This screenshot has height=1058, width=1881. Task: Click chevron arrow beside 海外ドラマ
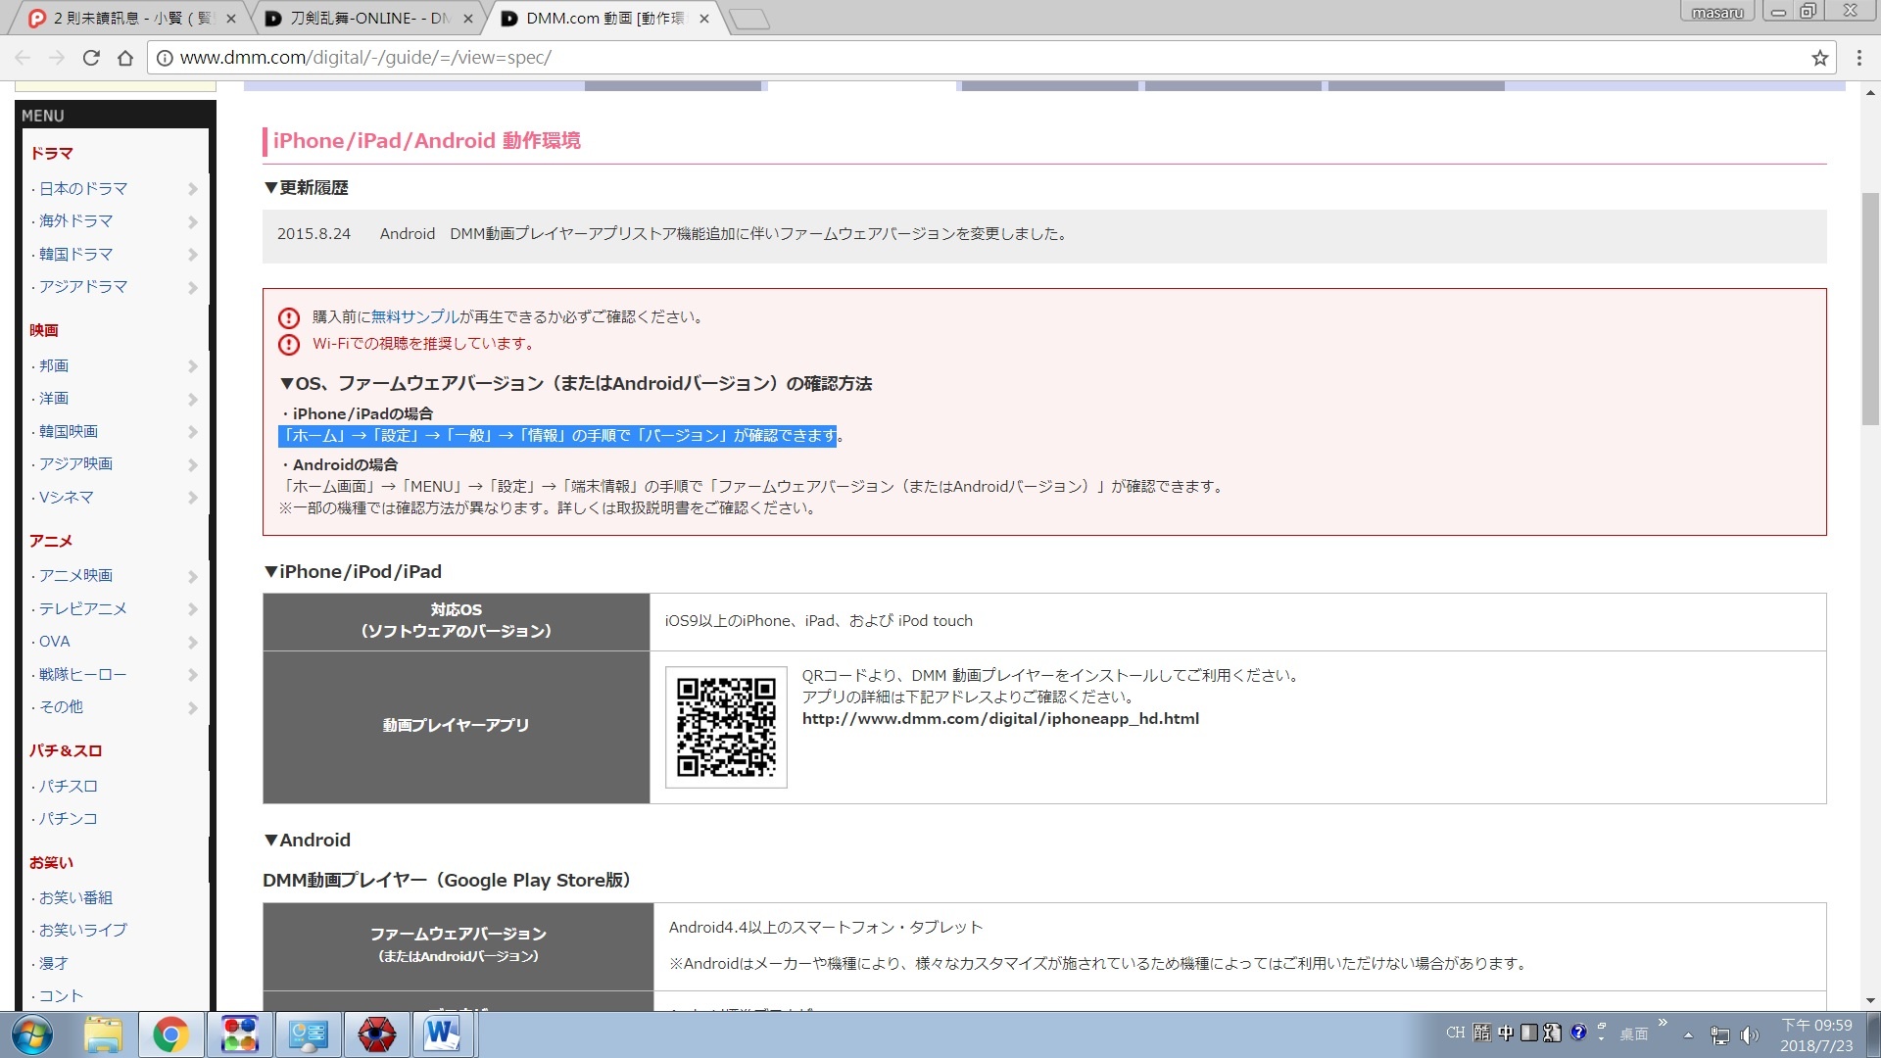tap(193, 222)
